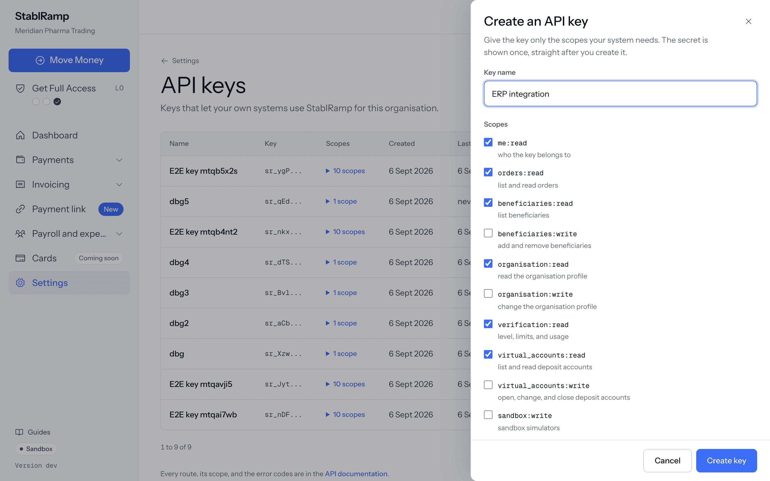Click the E2E key mtqavji5 name

tap(201, 384)
